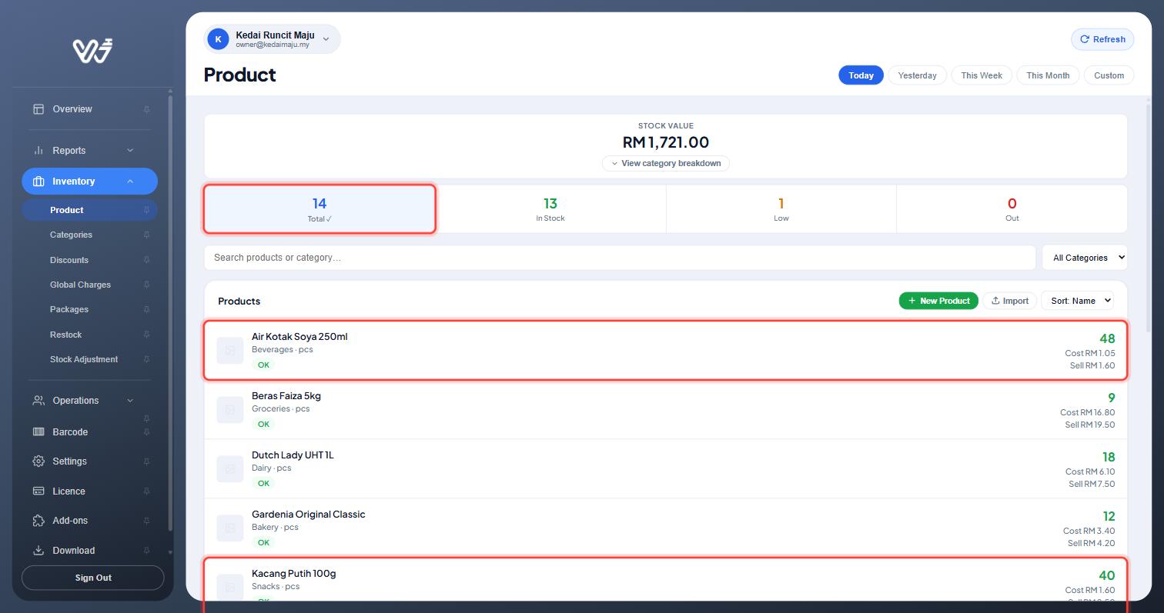Click the Search products or category field
This screenshot has height=613, width=1164.
[x=620, y=258]
